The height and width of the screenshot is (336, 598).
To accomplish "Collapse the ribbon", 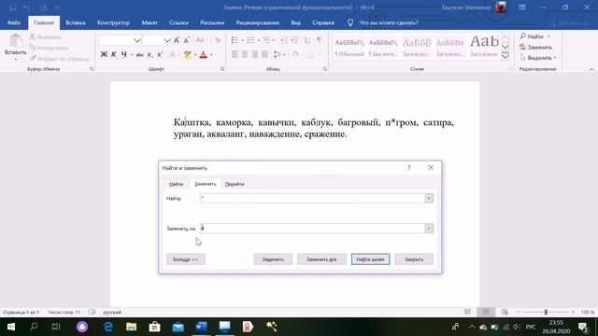I will click(591, 69).
